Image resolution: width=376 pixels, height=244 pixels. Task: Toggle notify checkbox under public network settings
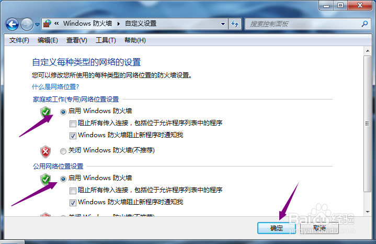[73, 203]
